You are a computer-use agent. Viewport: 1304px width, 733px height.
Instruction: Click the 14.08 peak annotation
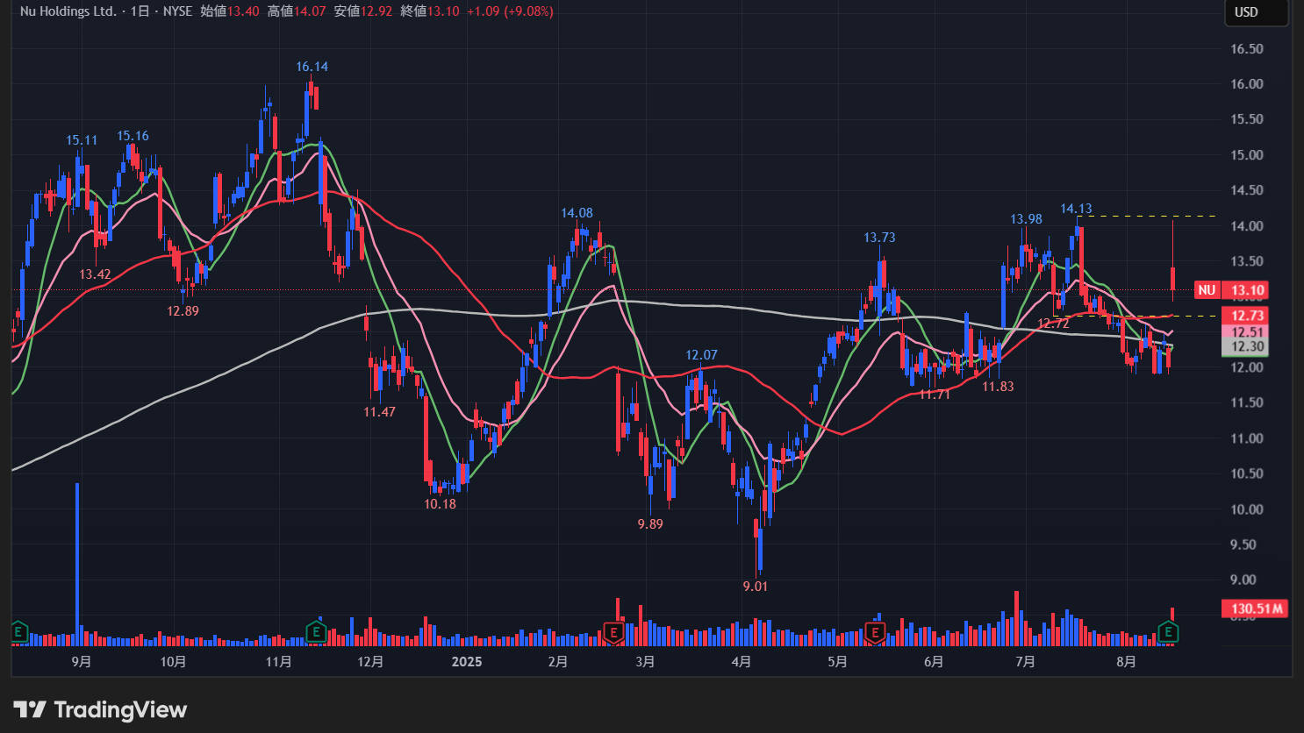pos(577,213)
